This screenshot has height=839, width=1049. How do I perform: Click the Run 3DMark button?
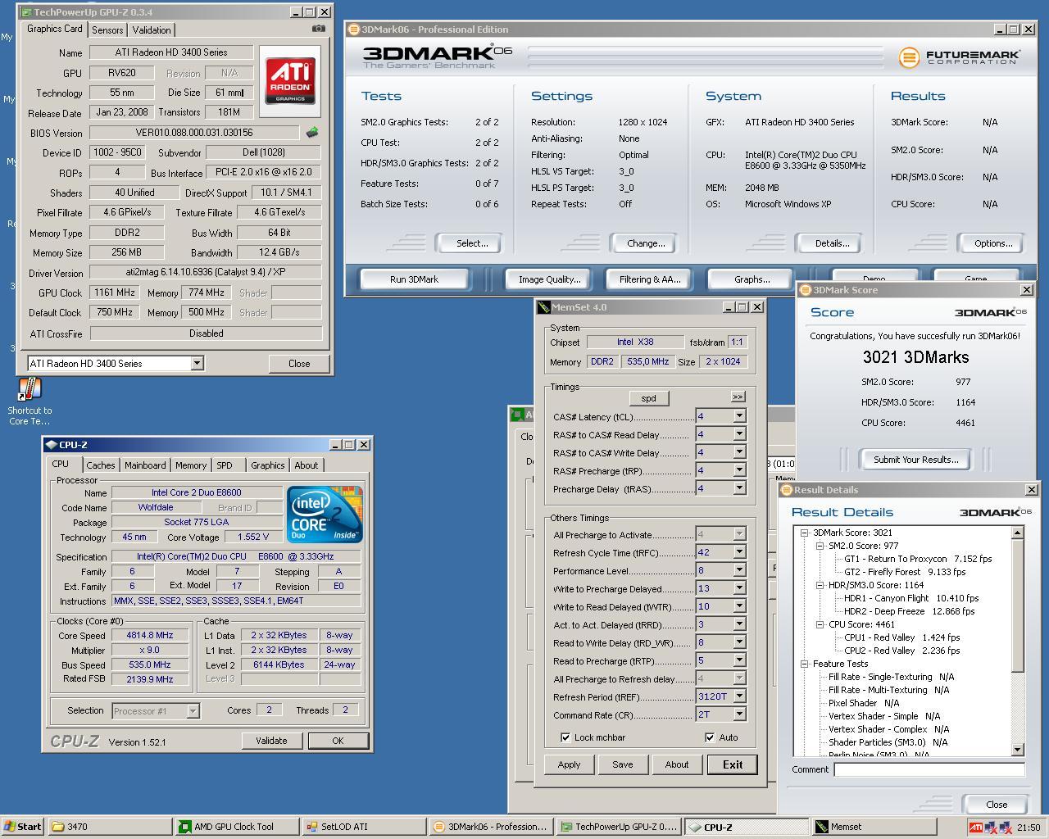[x=414, y=279]
